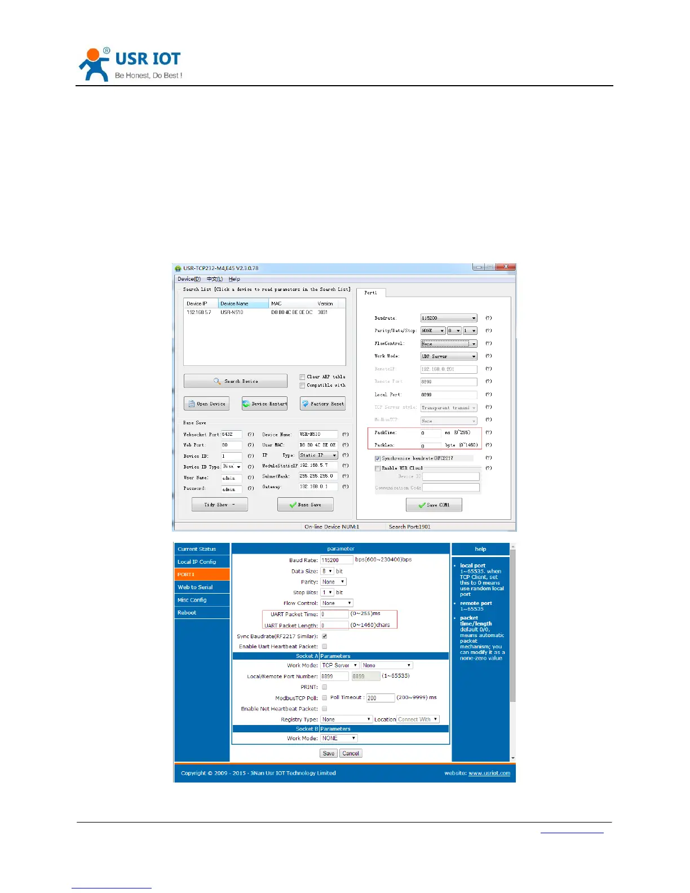This screenshot has width=690, height=893.
Task: Click the help mark beside Synchronize baudrate checkbox
Action: pos(489,458)
